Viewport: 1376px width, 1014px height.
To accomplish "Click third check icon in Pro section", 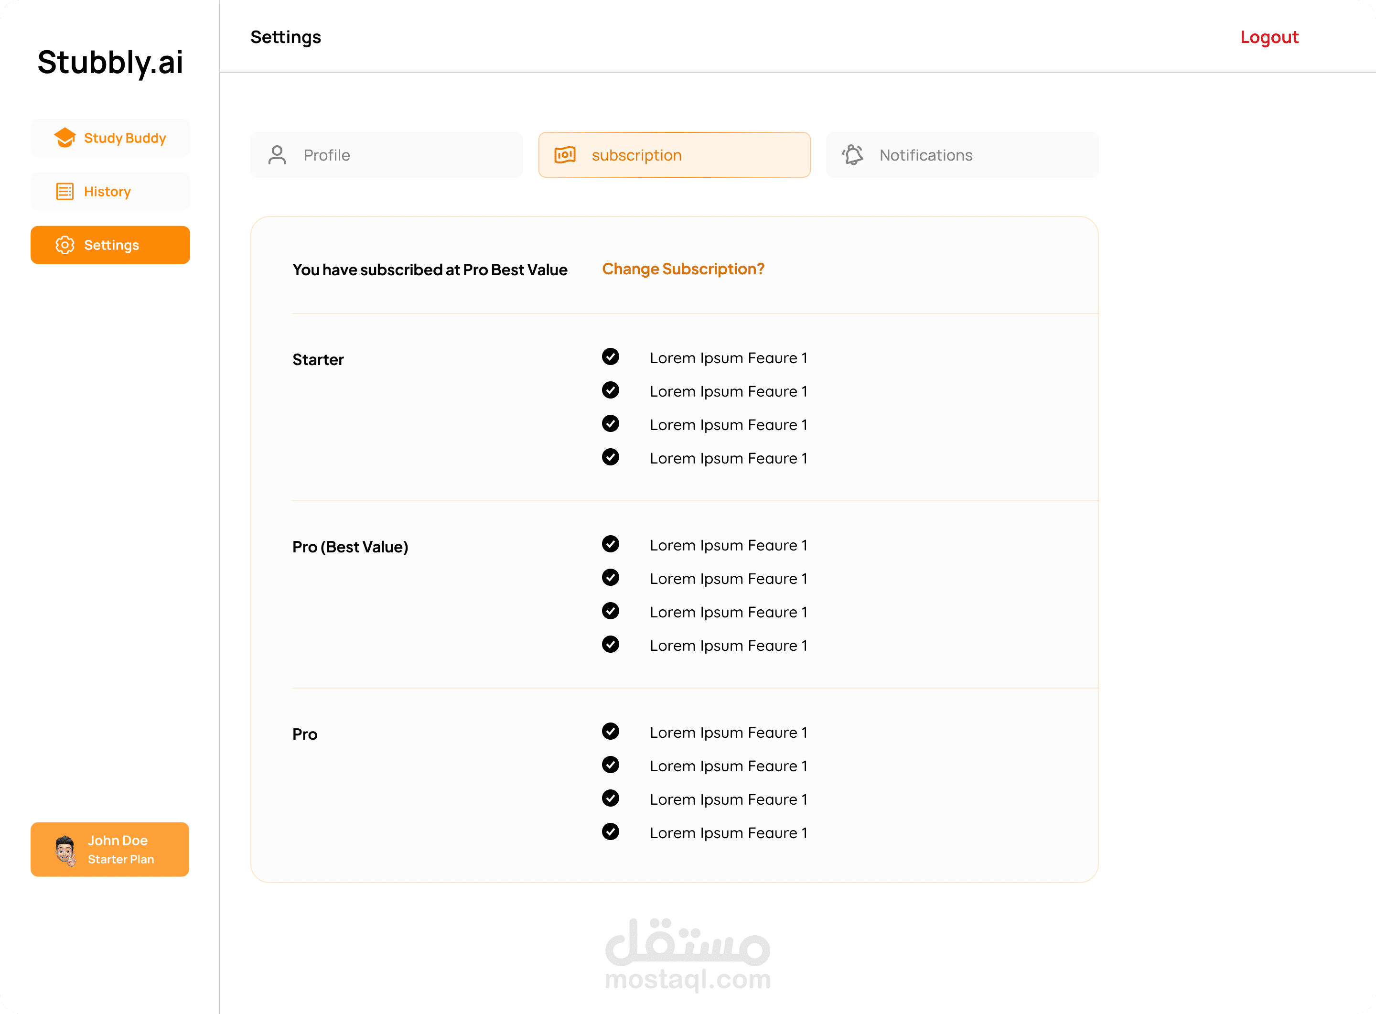I will [x=610, y=798].
